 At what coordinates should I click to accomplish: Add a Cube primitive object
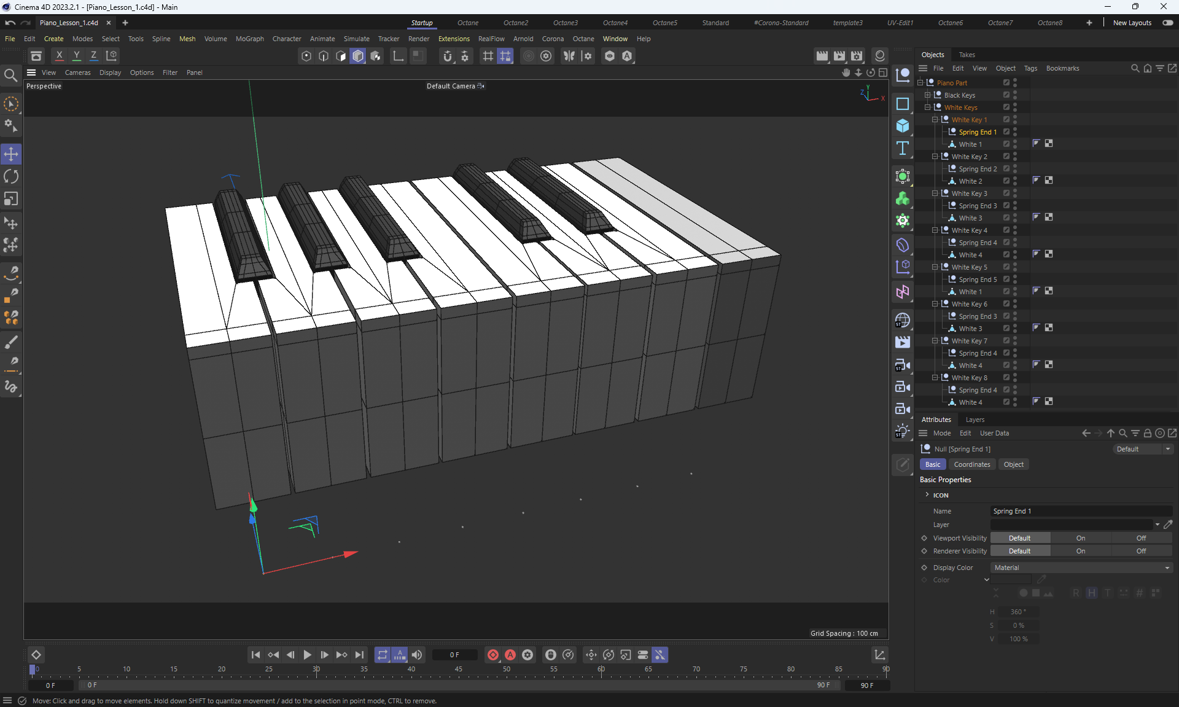tap(903, 126)
